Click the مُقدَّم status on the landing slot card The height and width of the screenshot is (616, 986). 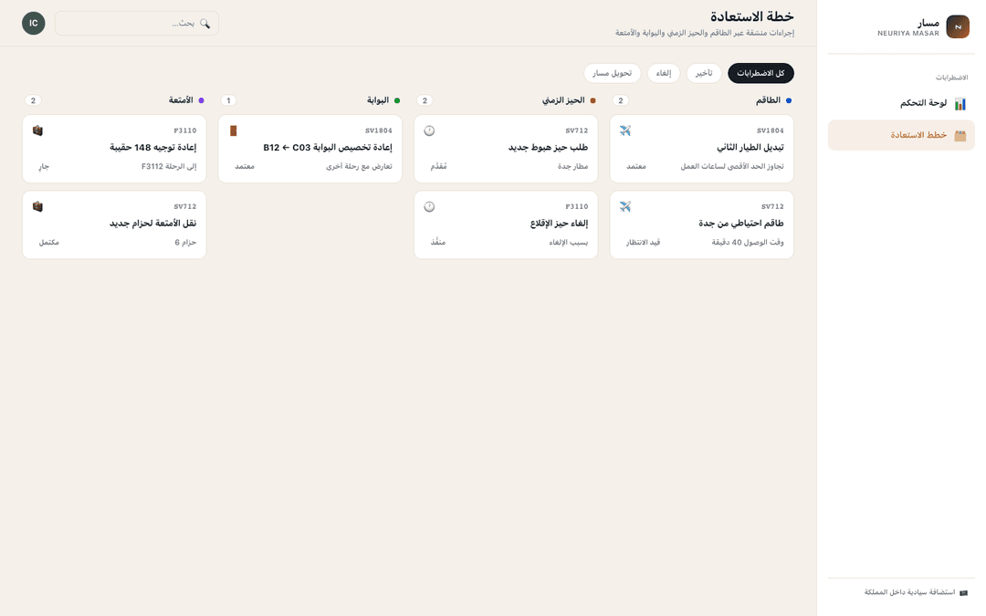click(x=438, y=167)
